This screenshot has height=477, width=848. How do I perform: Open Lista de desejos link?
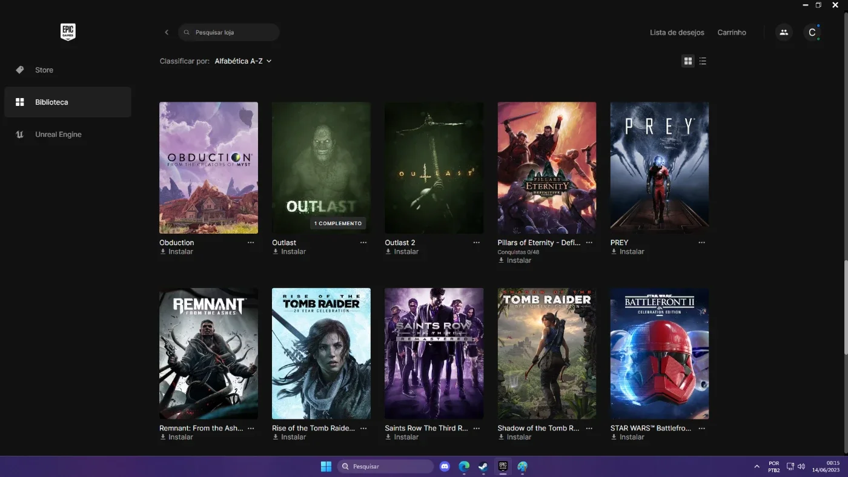(x=677, y=33)
